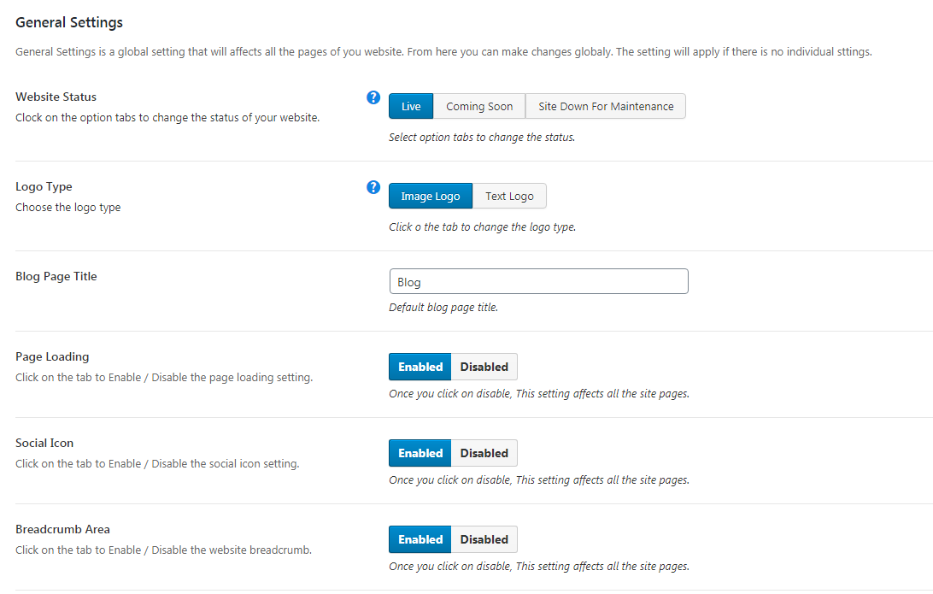Click the Social Icon label
Image resolution: width=933 pixels, height=594 pixels.
[x=44, y=444]
